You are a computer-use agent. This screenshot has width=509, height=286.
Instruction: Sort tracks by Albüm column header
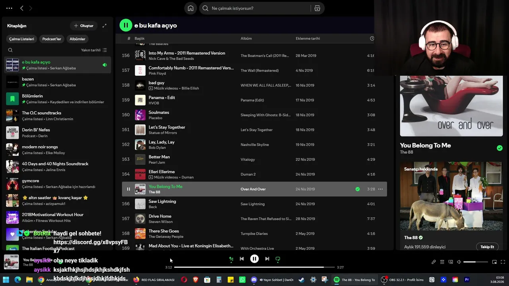click(x=246, y=39)
